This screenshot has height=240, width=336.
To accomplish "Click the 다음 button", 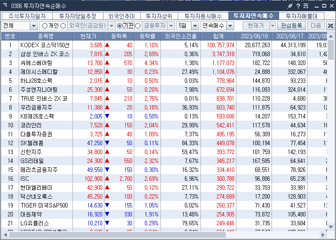I will 316,26.
